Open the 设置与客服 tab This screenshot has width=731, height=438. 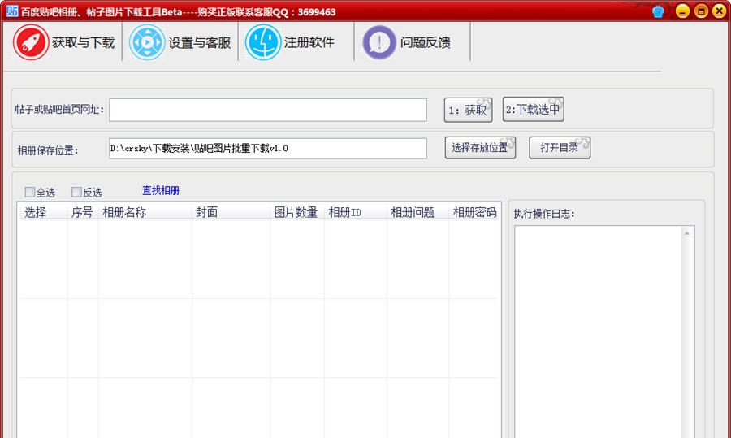pyautogui.click(x=180, y=42)
